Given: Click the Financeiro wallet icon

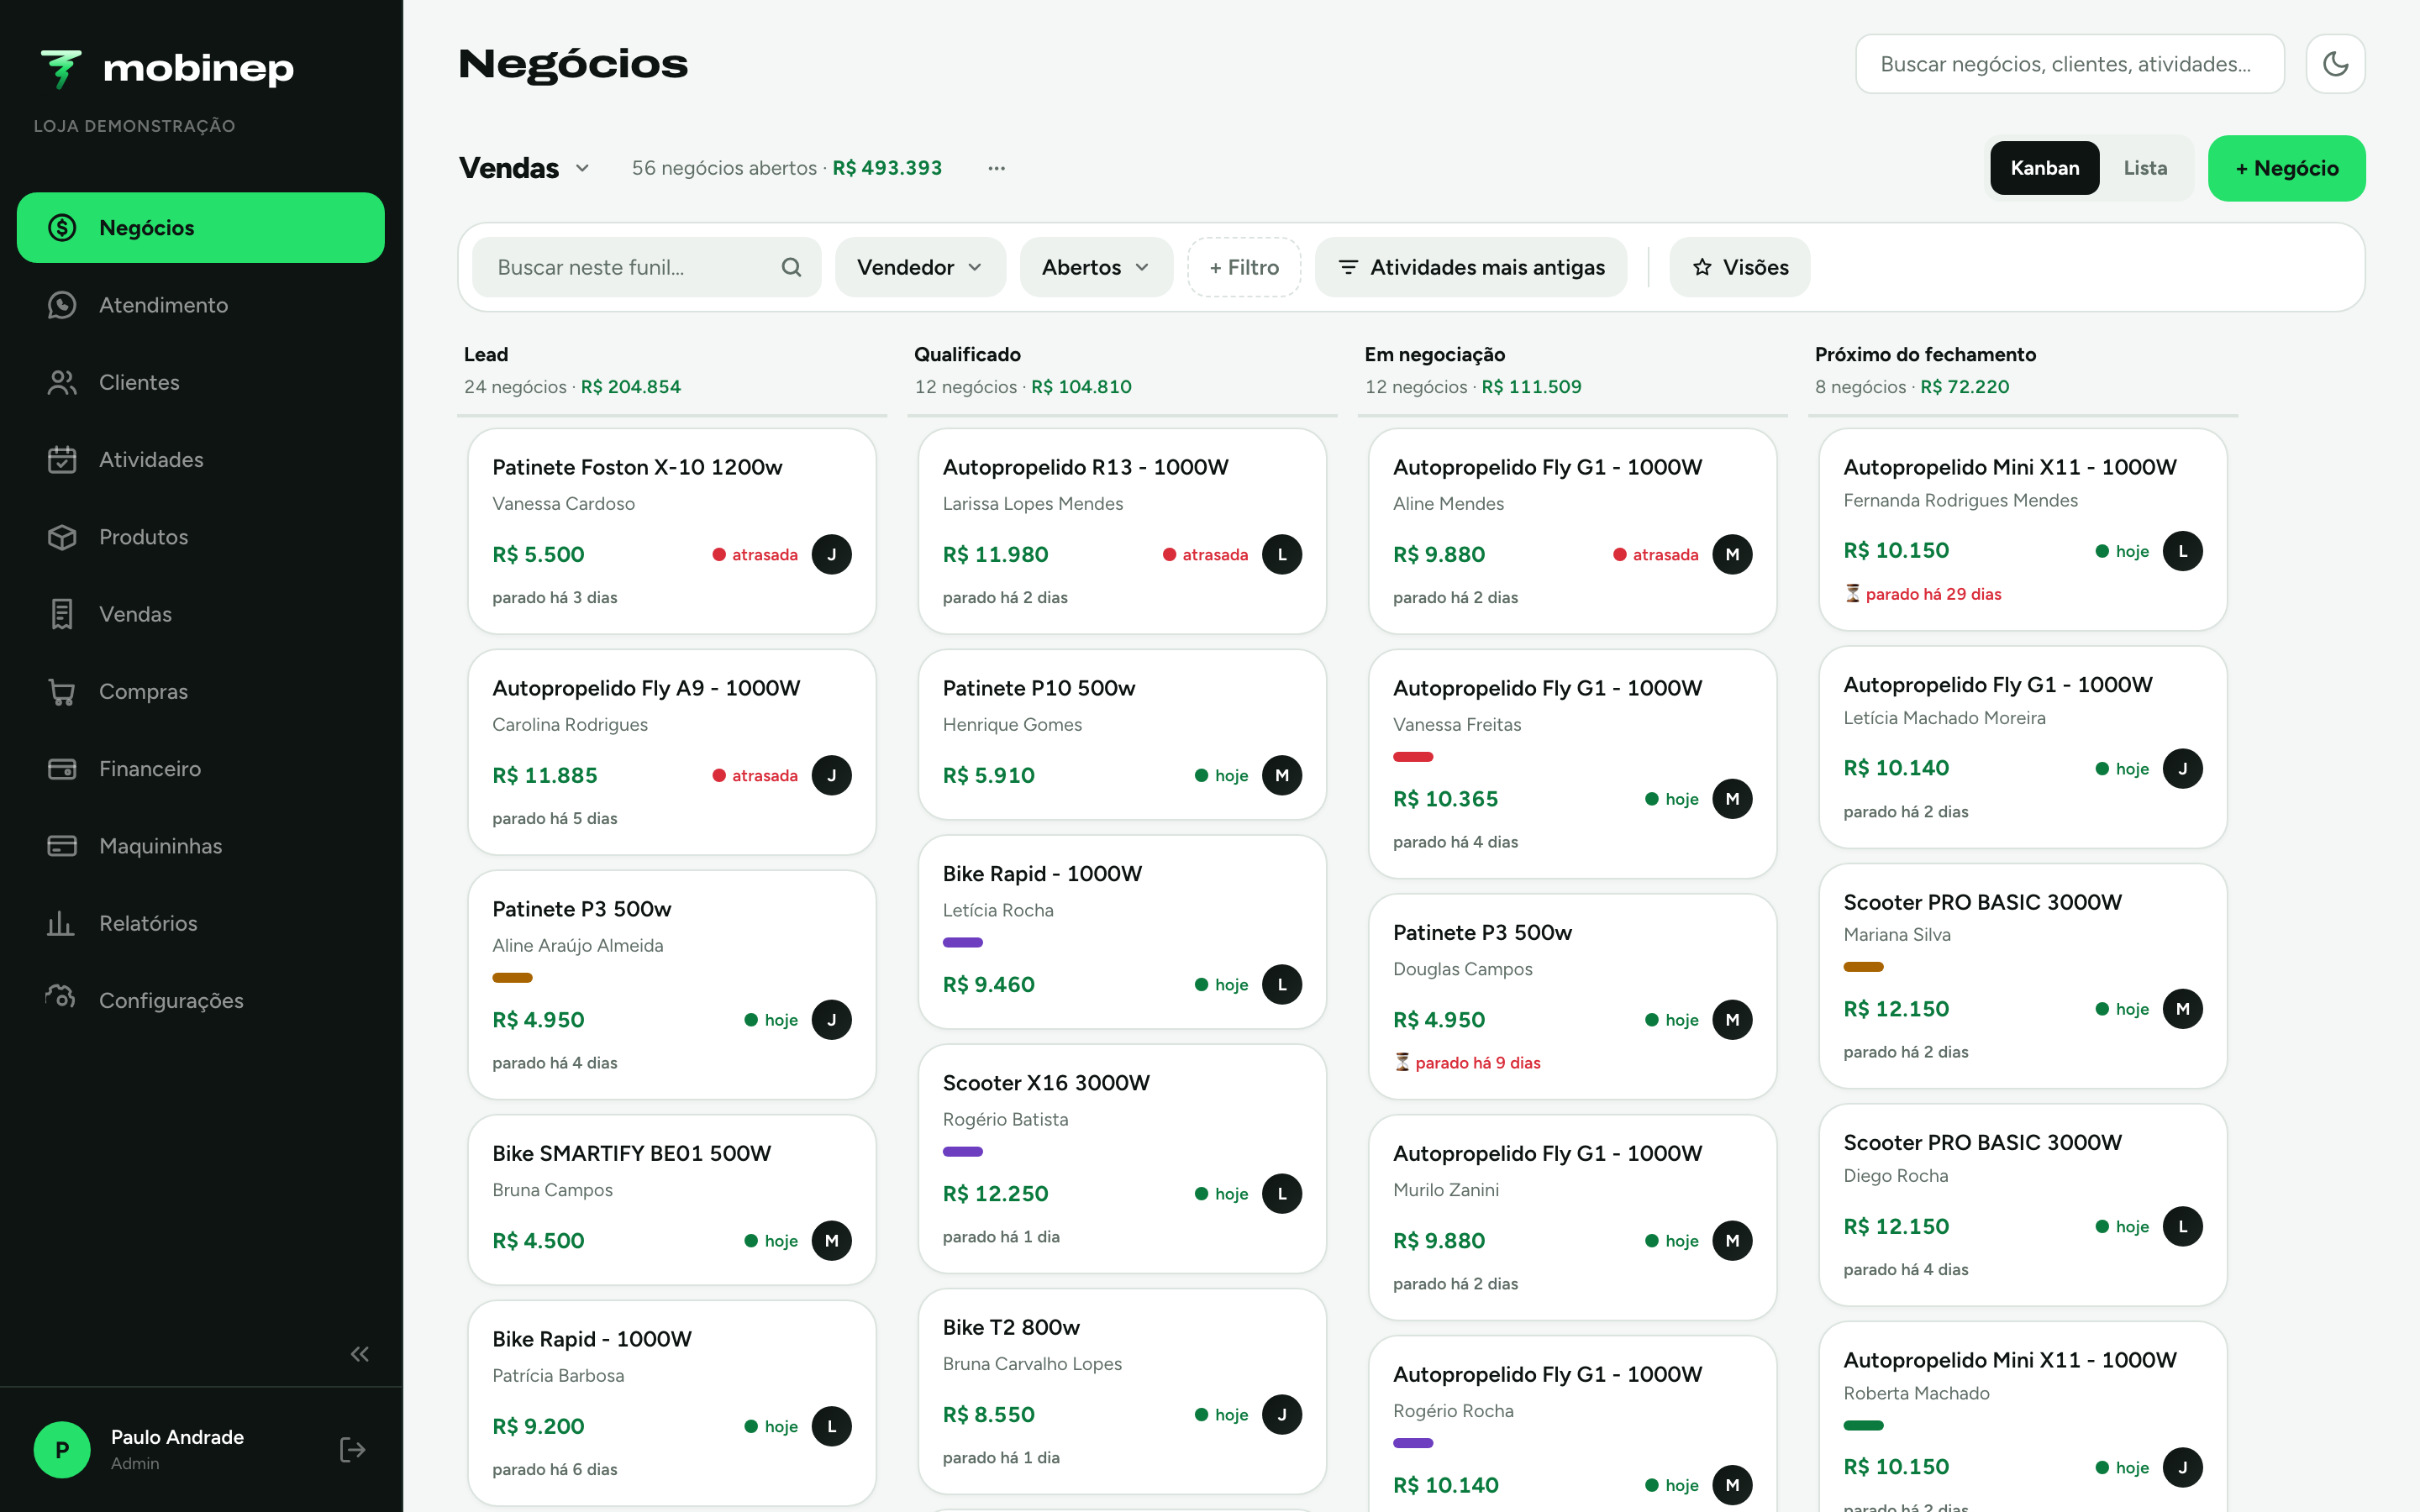Looking at the screenshot, I should (x=62, y=769).
